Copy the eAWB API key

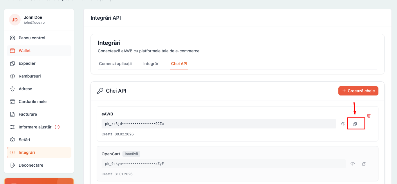click(355, 124)
